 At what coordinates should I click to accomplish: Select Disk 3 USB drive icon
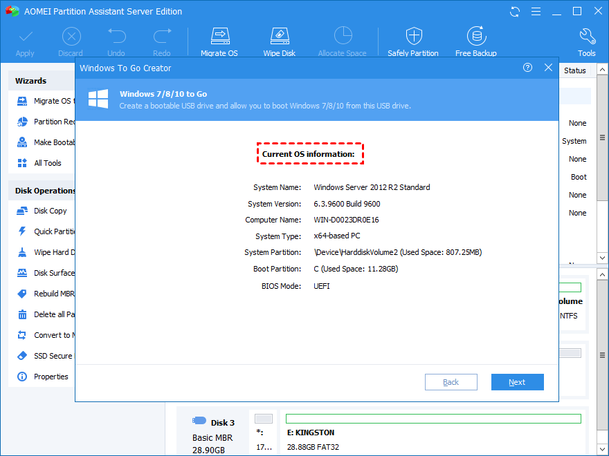(x=199, y=421)
